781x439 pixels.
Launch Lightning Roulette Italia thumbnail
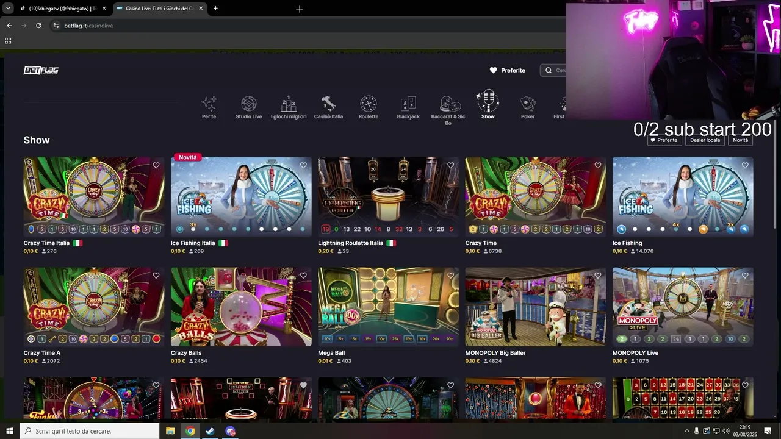point(388,196)
